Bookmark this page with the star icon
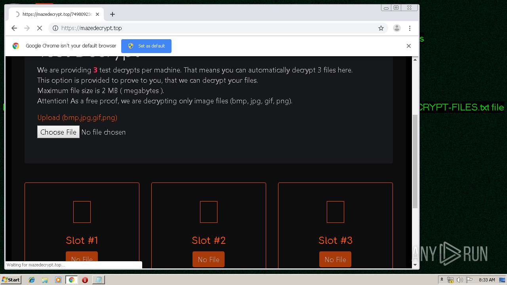Screen dimensions: 507x285 [381, 28]
